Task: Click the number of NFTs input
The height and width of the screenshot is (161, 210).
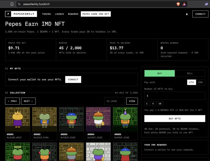Action: point(175,96)
